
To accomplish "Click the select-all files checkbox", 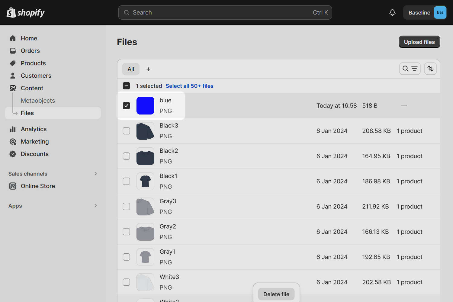I will [x=126, y=86].
